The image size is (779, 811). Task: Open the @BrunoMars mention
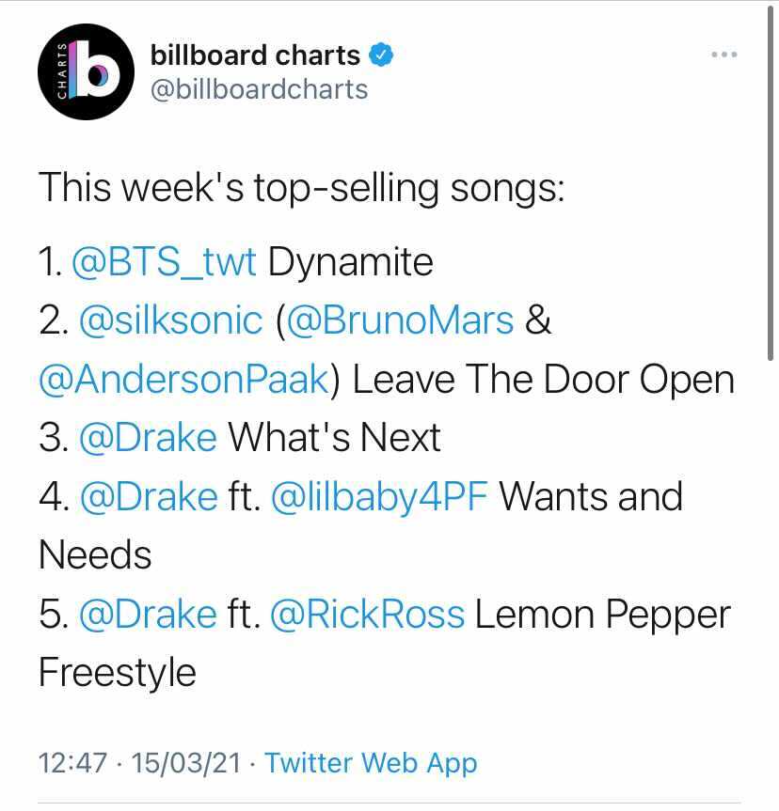pos(399,320)
